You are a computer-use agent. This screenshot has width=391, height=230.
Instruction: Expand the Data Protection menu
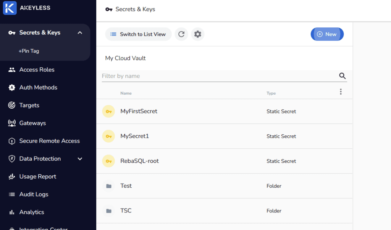coord(80,159)
